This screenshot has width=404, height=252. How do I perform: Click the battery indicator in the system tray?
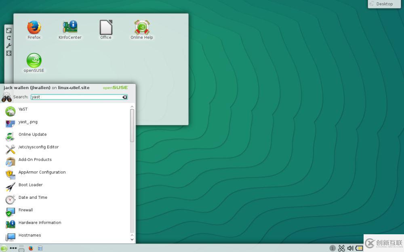coord(359,248)
